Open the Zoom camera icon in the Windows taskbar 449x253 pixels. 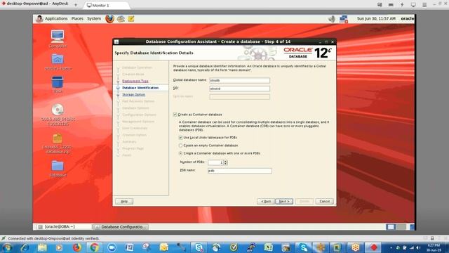(x=112, y=247)
